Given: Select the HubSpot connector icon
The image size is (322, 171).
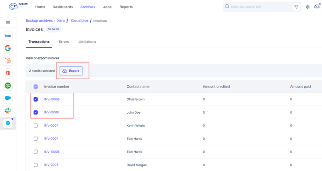Looking at the screenshot, I should (x=8, y=61).
